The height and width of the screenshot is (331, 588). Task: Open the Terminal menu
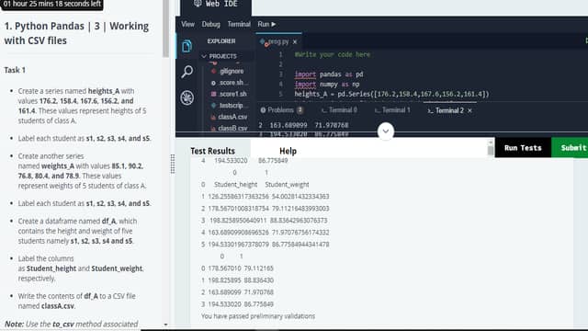[239, 24]
